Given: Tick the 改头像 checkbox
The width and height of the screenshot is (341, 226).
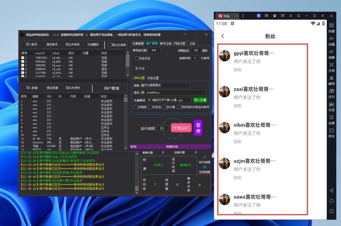Looking at the screenshot, I should (x=165, y=107).
